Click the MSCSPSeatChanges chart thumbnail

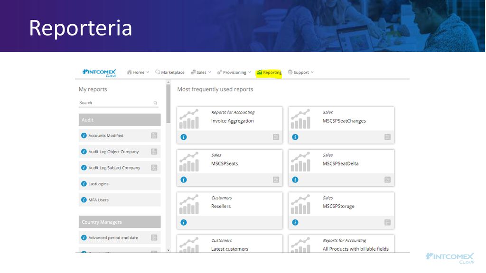point(300,119)
